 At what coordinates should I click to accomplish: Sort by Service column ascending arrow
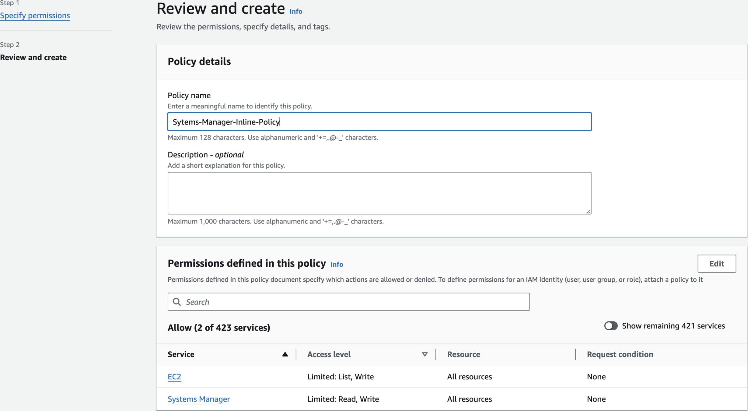pos(285,354)
